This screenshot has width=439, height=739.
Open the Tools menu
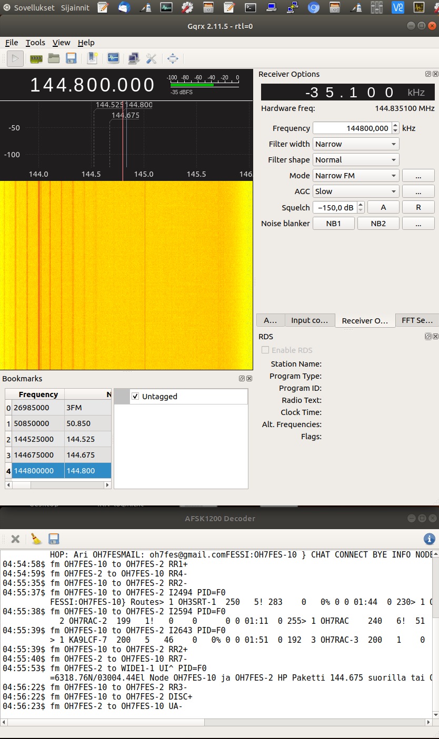[x=35, y=43]
